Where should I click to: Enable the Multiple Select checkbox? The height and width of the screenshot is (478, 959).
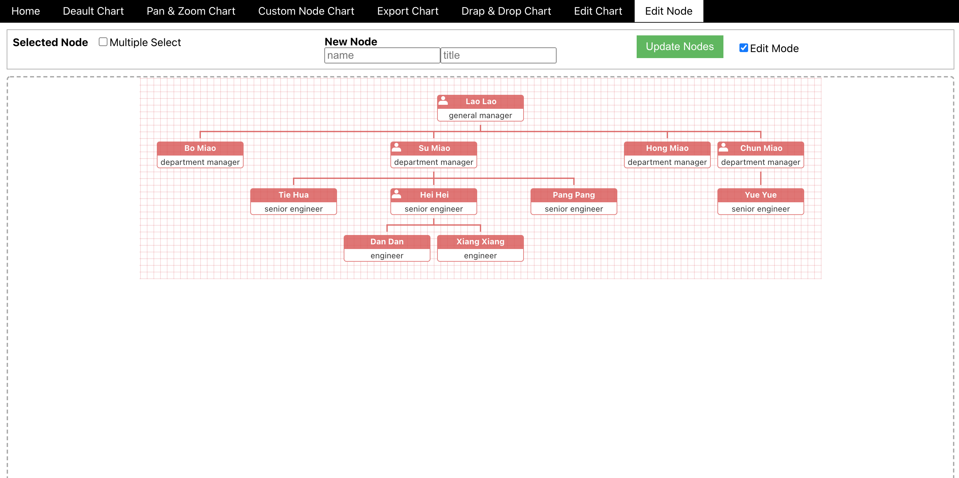(103, 42)
